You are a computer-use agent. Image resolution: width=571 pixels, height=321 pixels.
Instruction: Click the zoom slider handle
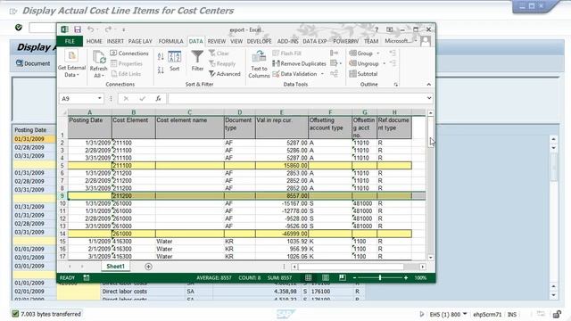pyautogui.click(x=380, y=277)
